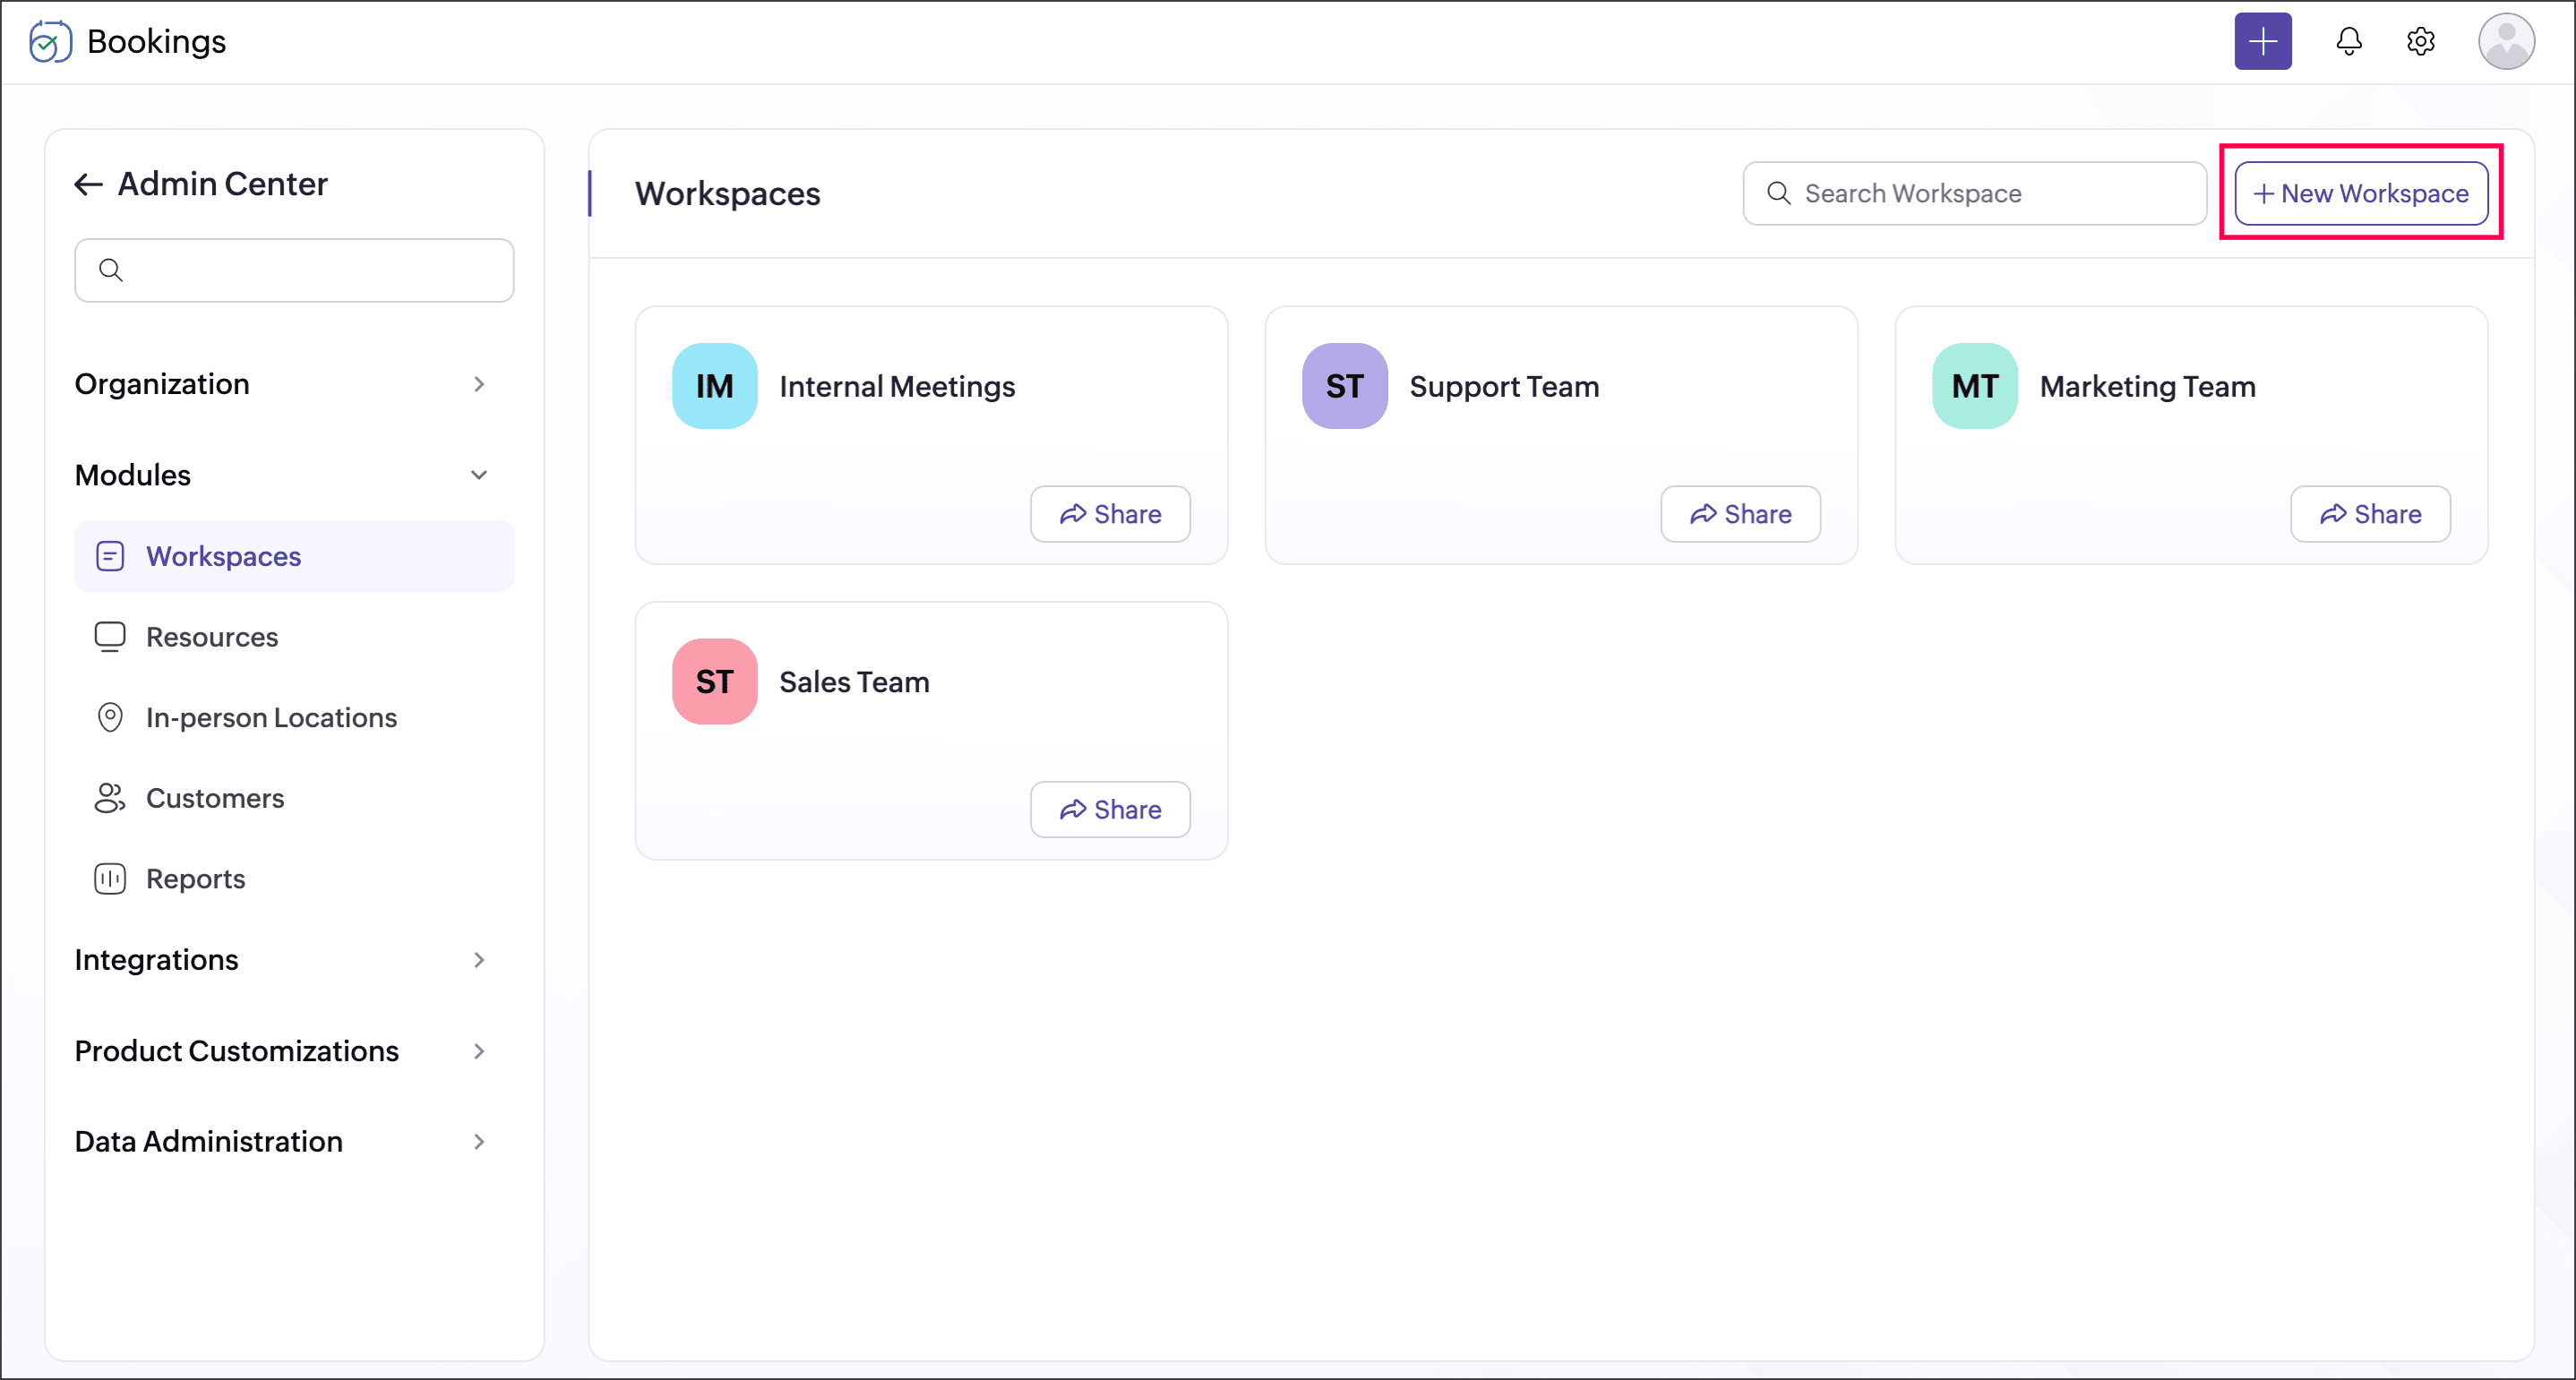Share the Marketing Team workspace
The image size is (2576, 1380).
click(2369, 514)
